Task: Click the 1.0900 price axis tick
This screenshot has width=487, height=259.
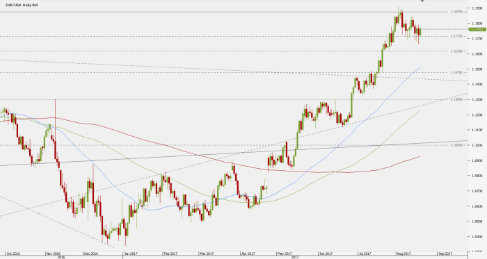Action: (477, 160)
